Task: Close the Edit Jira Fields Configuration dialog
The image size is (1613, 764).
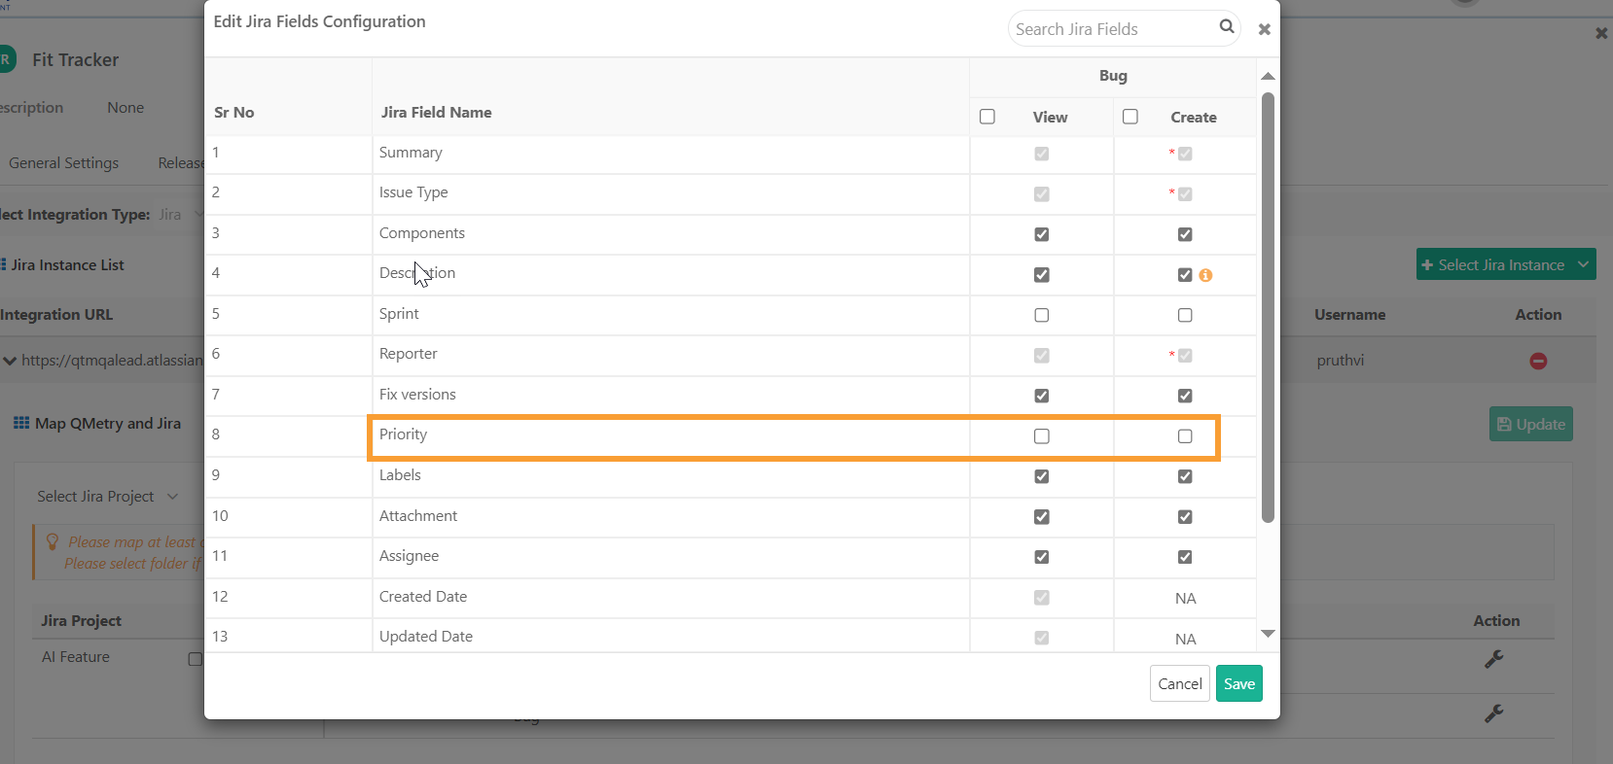Action: coord(1264,29)
